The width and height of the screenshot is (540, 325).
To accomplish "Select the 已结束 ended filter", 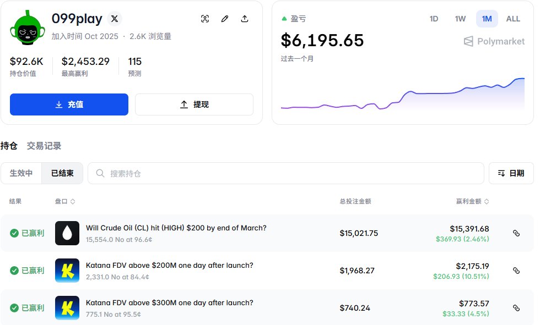I will coord(62,173).
